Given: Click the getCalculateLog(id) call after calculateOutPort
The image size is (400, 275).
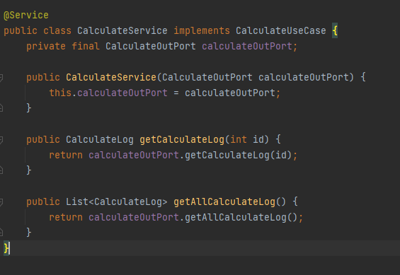Looking at the screenshot, I should click(239, 155).
